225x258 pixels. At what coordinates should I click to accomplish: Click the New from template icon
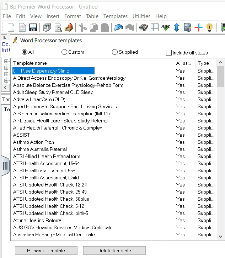(x=22, y=27)
